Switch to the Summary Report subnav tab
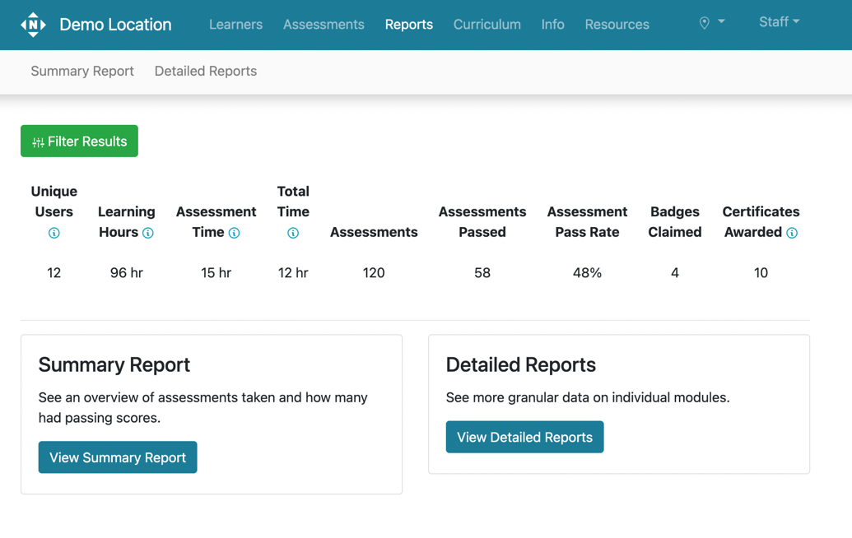The width and height of the screenshot is (852, 538). click(x=82, y=71)
